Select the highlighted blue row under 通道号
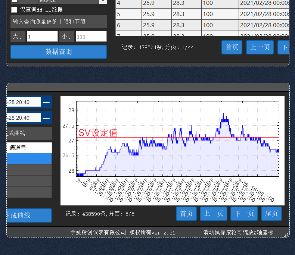295x255 pixels. (29, 159)
